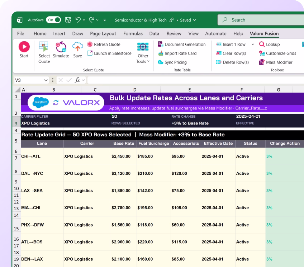Open the Lookup tool
This screenshot has height=267, width=304.
click(x=270, y=44)
